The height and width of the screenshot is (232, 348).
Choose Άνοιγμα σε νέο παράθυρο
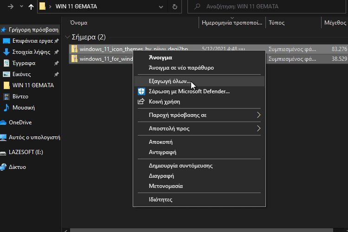(x=181, y=68)
